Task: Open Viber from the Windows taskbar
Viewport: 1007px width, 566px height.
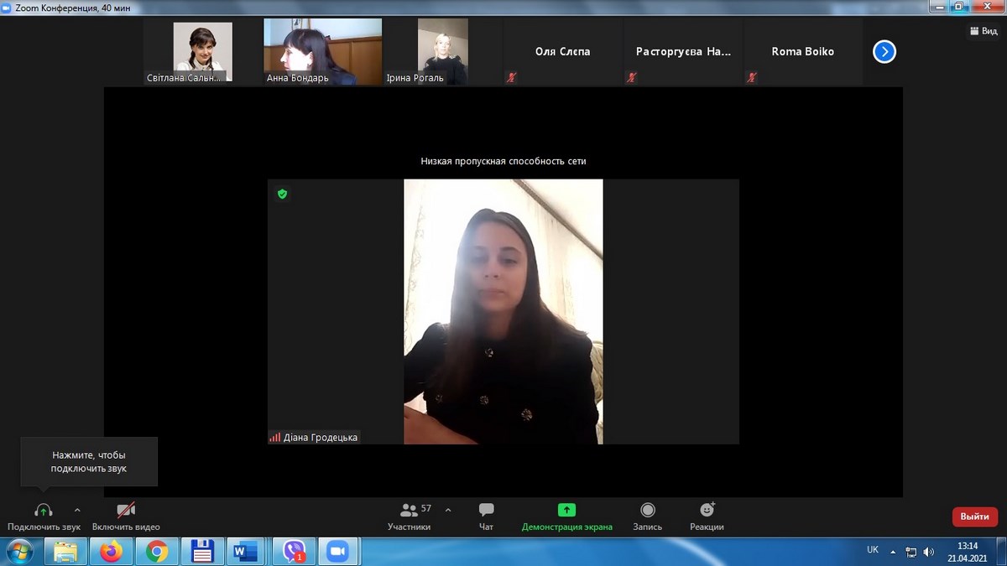Action: click(x=294, y=551)
